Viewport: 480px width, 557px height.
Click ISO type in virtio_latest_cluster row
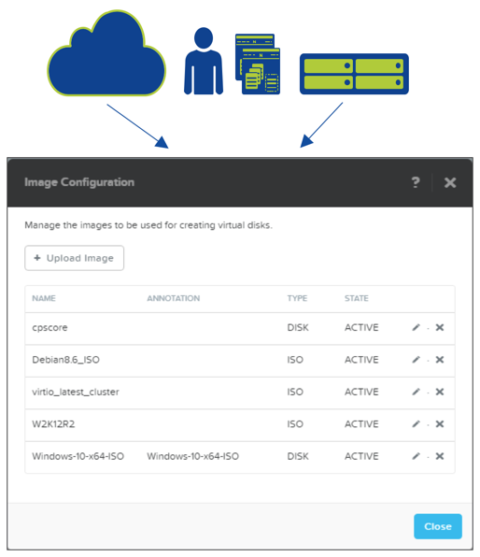pyautogui.click(x=295, y=392)
